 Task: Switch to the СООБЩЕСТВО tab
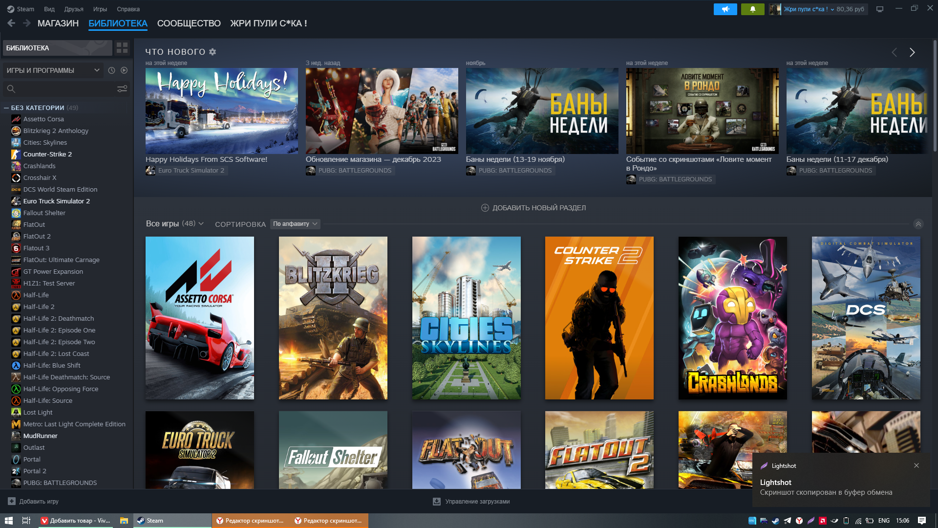pyautogui.click(x=189, y=23)
